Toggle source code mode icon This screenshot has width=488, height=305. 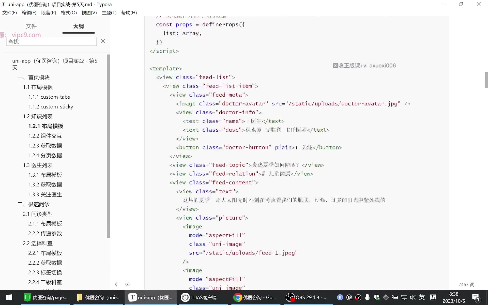[x=128, y=284]
